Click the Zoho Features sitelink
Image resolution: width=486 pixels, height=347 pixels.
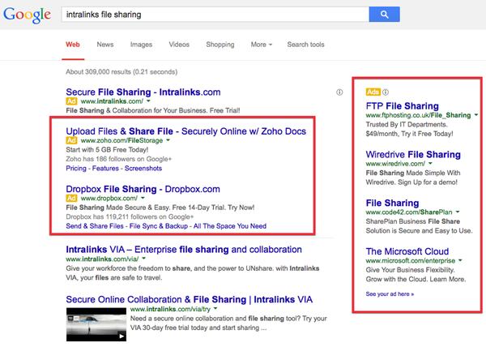pos(105,169)
